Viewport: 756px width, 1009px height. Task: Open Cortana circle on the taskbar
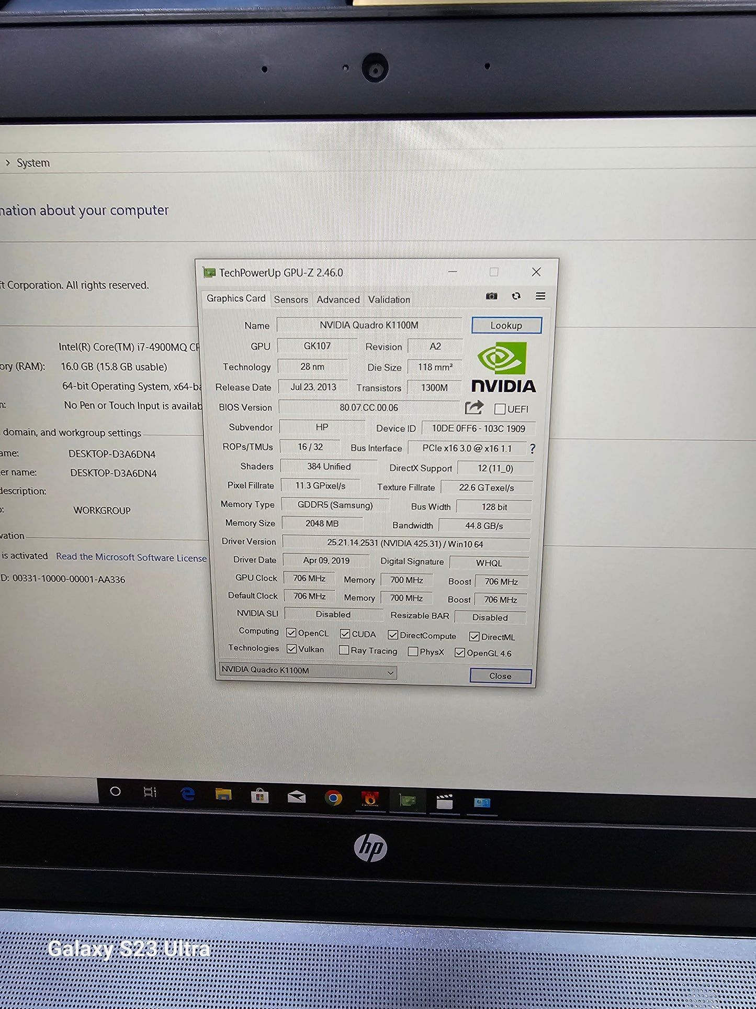pos(116,791)
